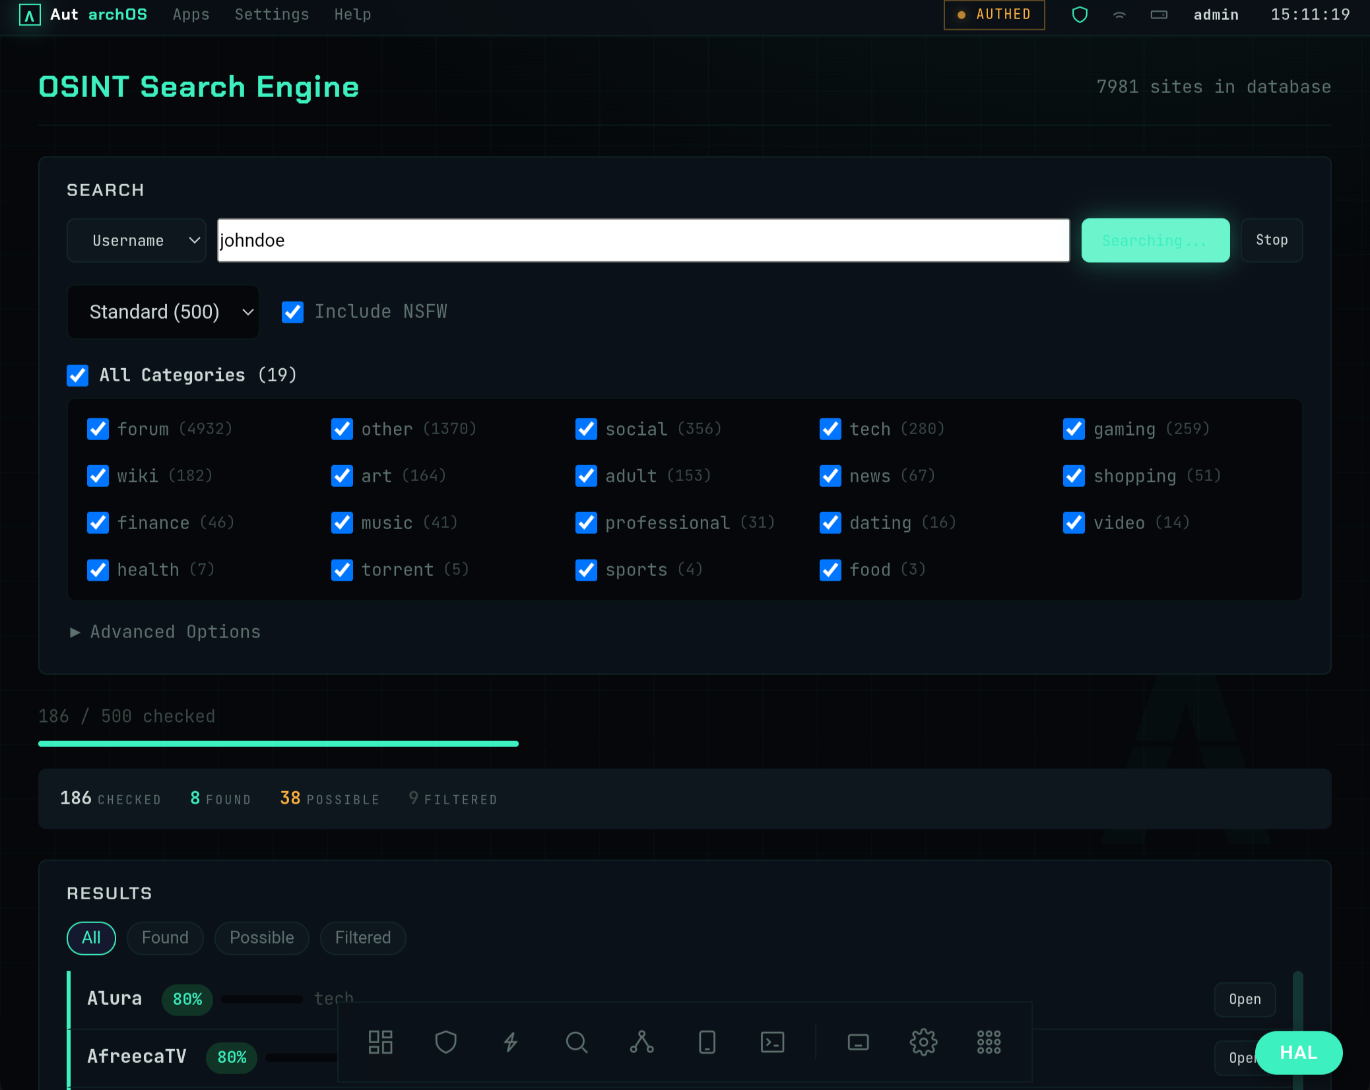Toggle the music category checkbox

[x=342, y=523]
